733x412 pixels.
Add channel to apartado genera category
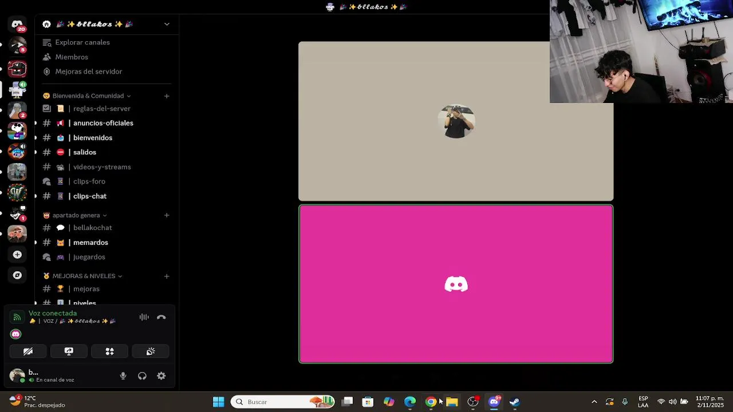pos(167,215)
